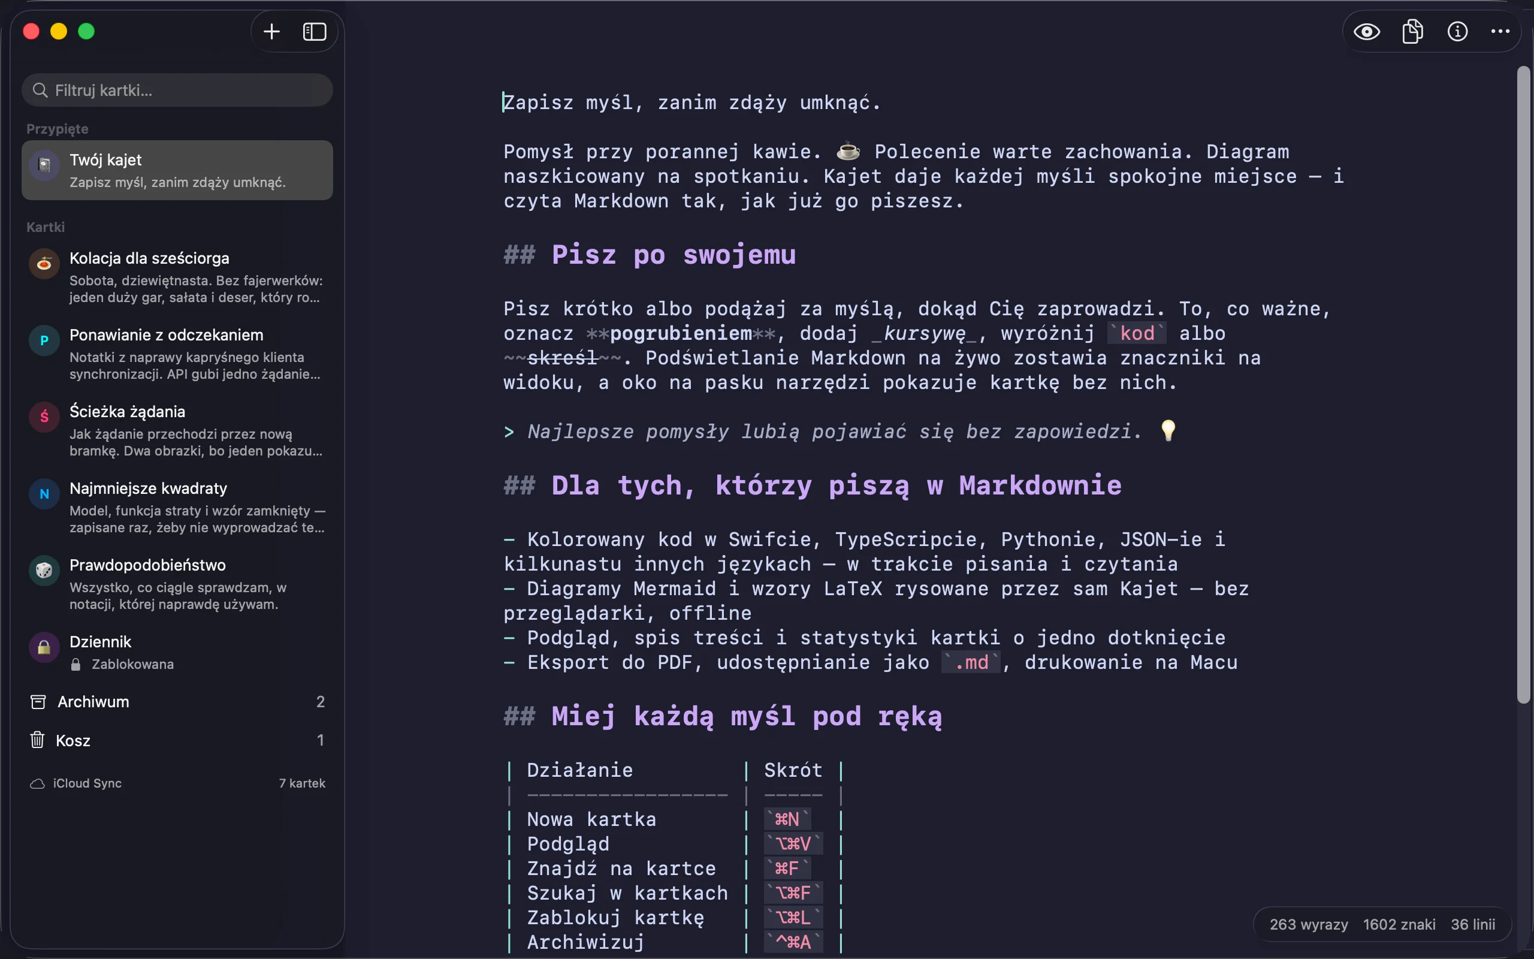The height and width of the screenshot is (959, 1534).
Task: Click the heading Pisz po swojemu
Action: 673,255
